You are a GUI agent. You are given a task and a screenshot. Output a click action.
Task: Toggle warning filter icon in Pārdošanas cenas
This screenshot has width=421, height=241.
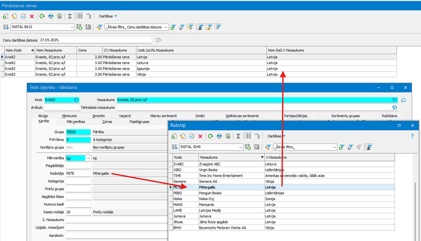[x=209, y=27]
